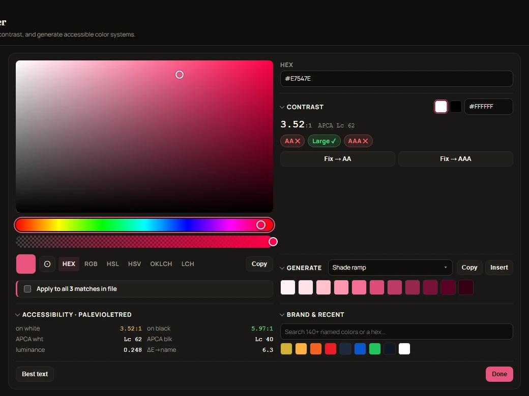Image resolution: width=529 pixels, height=396 pixels.
Task: Focus the contrast background #FFFFFF field
Action: pos(488,107)
